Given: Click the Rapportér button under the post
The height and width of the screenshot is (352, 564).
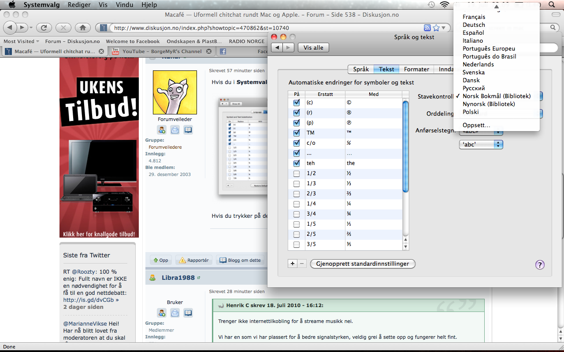Looking at the screenshot, I should [x=194, y=260].
